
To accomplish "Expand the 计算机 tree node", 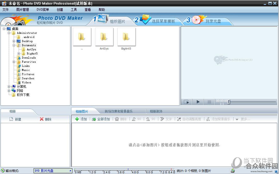I will point(9,86).
